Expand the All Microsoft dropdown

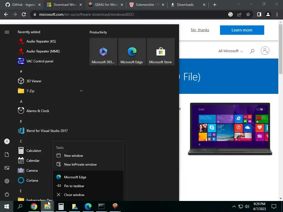[230, 51]
